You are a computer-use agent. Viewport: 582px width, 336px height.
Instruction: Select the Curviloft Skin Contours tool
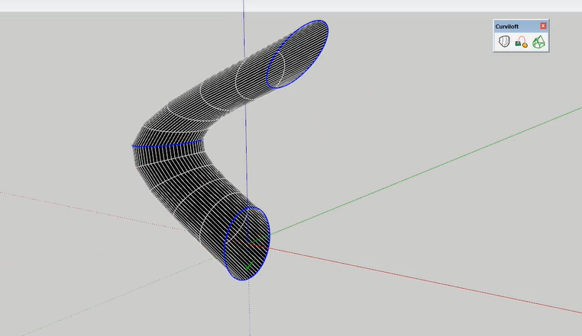[539, 42]
